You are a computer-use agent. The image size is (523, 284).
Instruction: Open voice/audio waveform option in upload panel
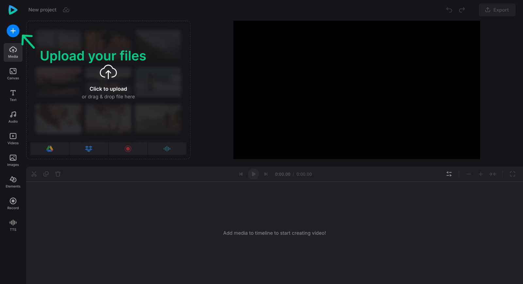point(167,149)
